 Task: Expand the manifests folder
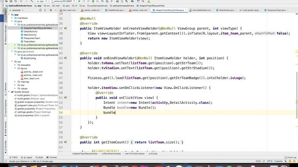point(12,18)
